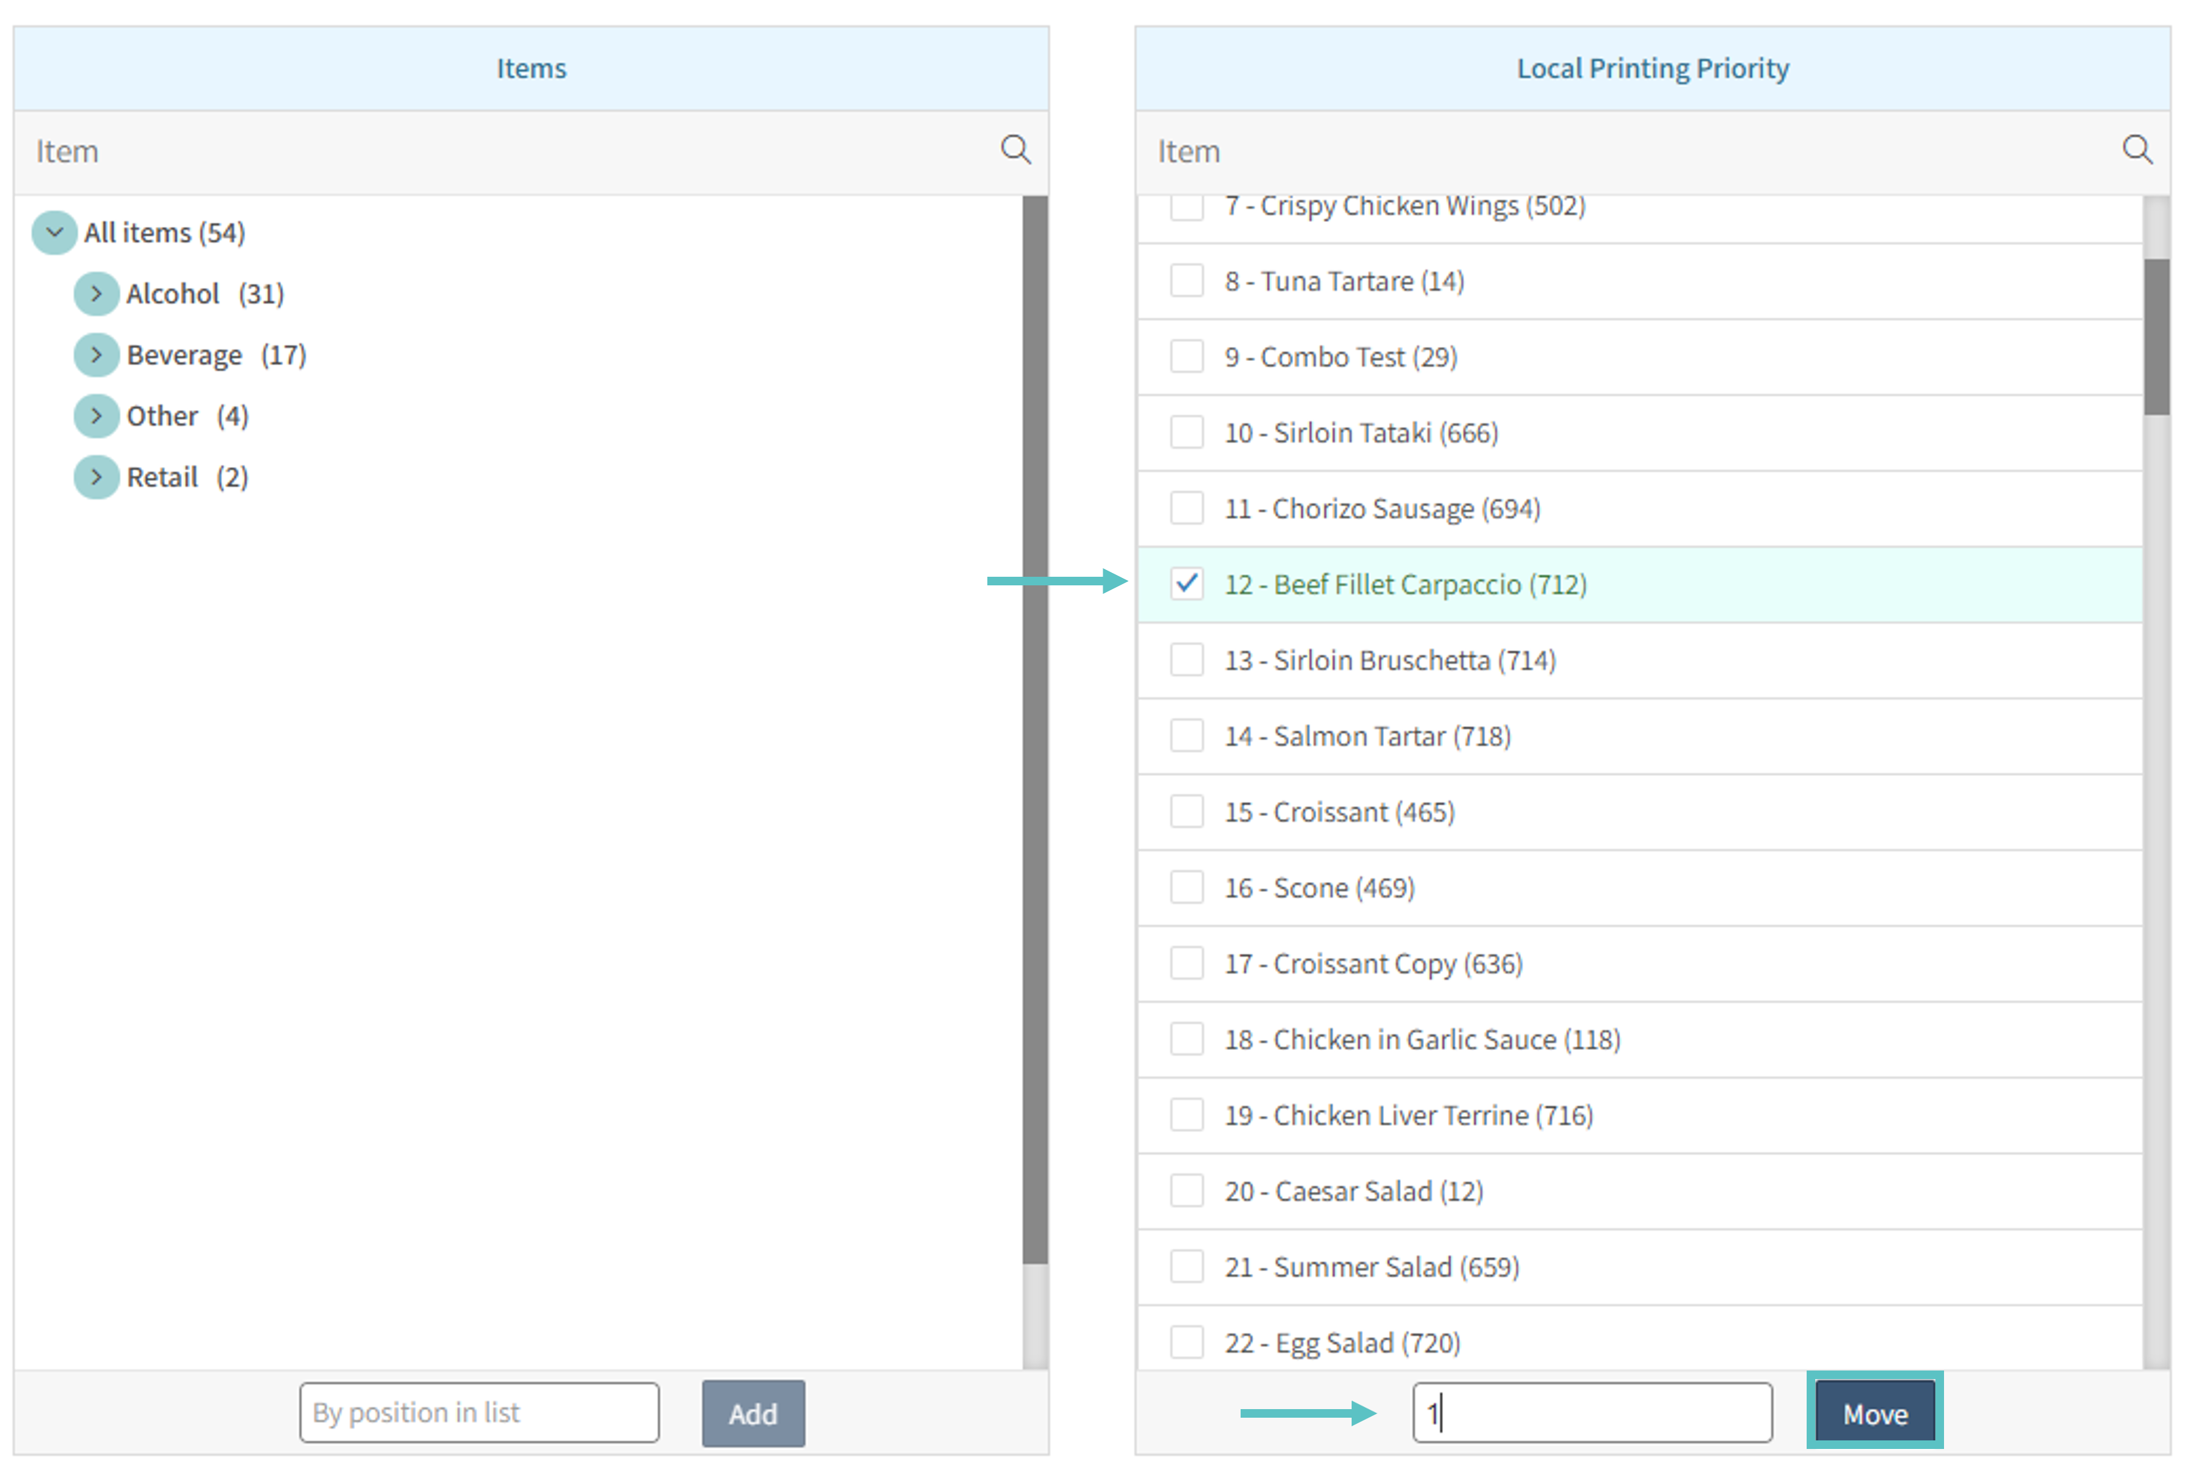Select the 'Alcohol' category label

click(x=173, y=294)
